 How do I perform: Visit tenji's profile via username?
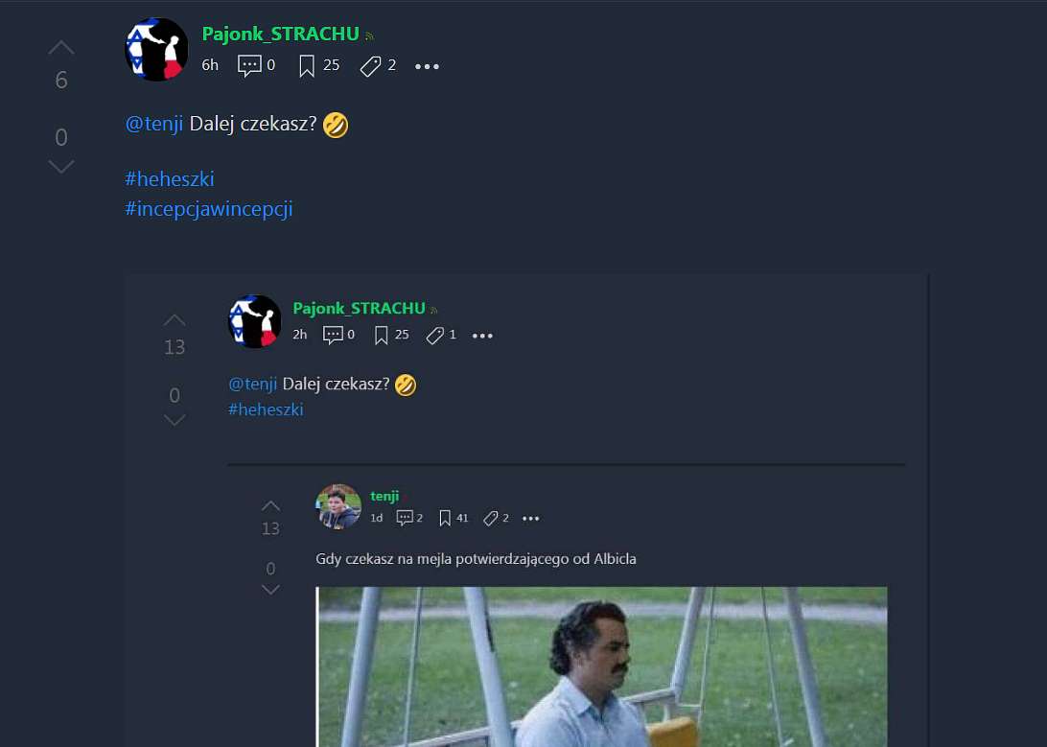coord(384,496)
